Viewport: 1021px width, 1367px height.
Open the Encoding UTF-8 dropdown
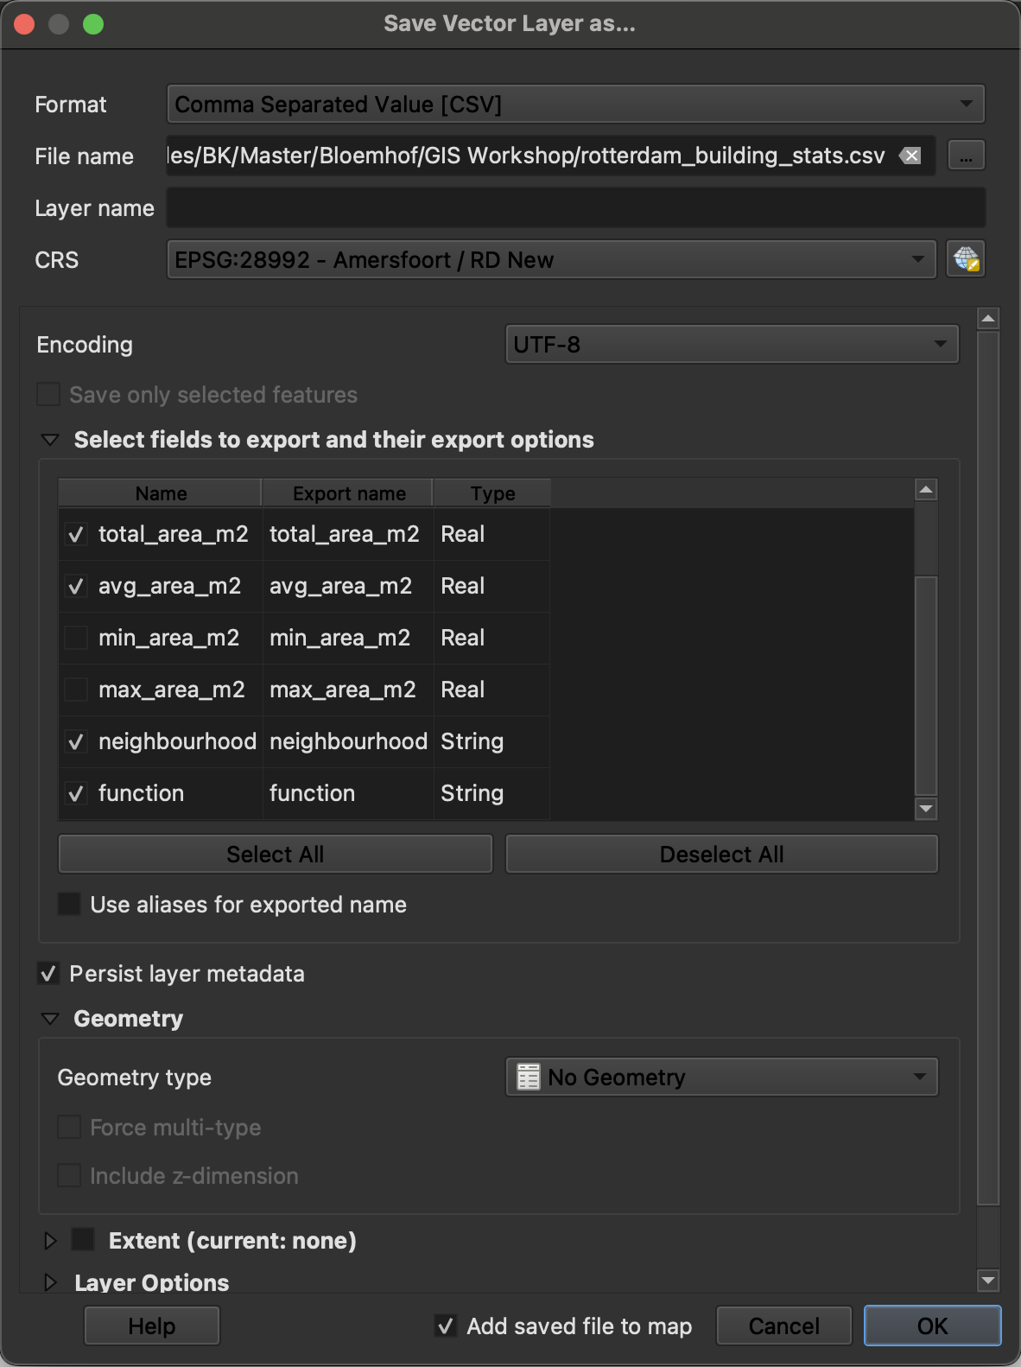(x=732, y=345)
